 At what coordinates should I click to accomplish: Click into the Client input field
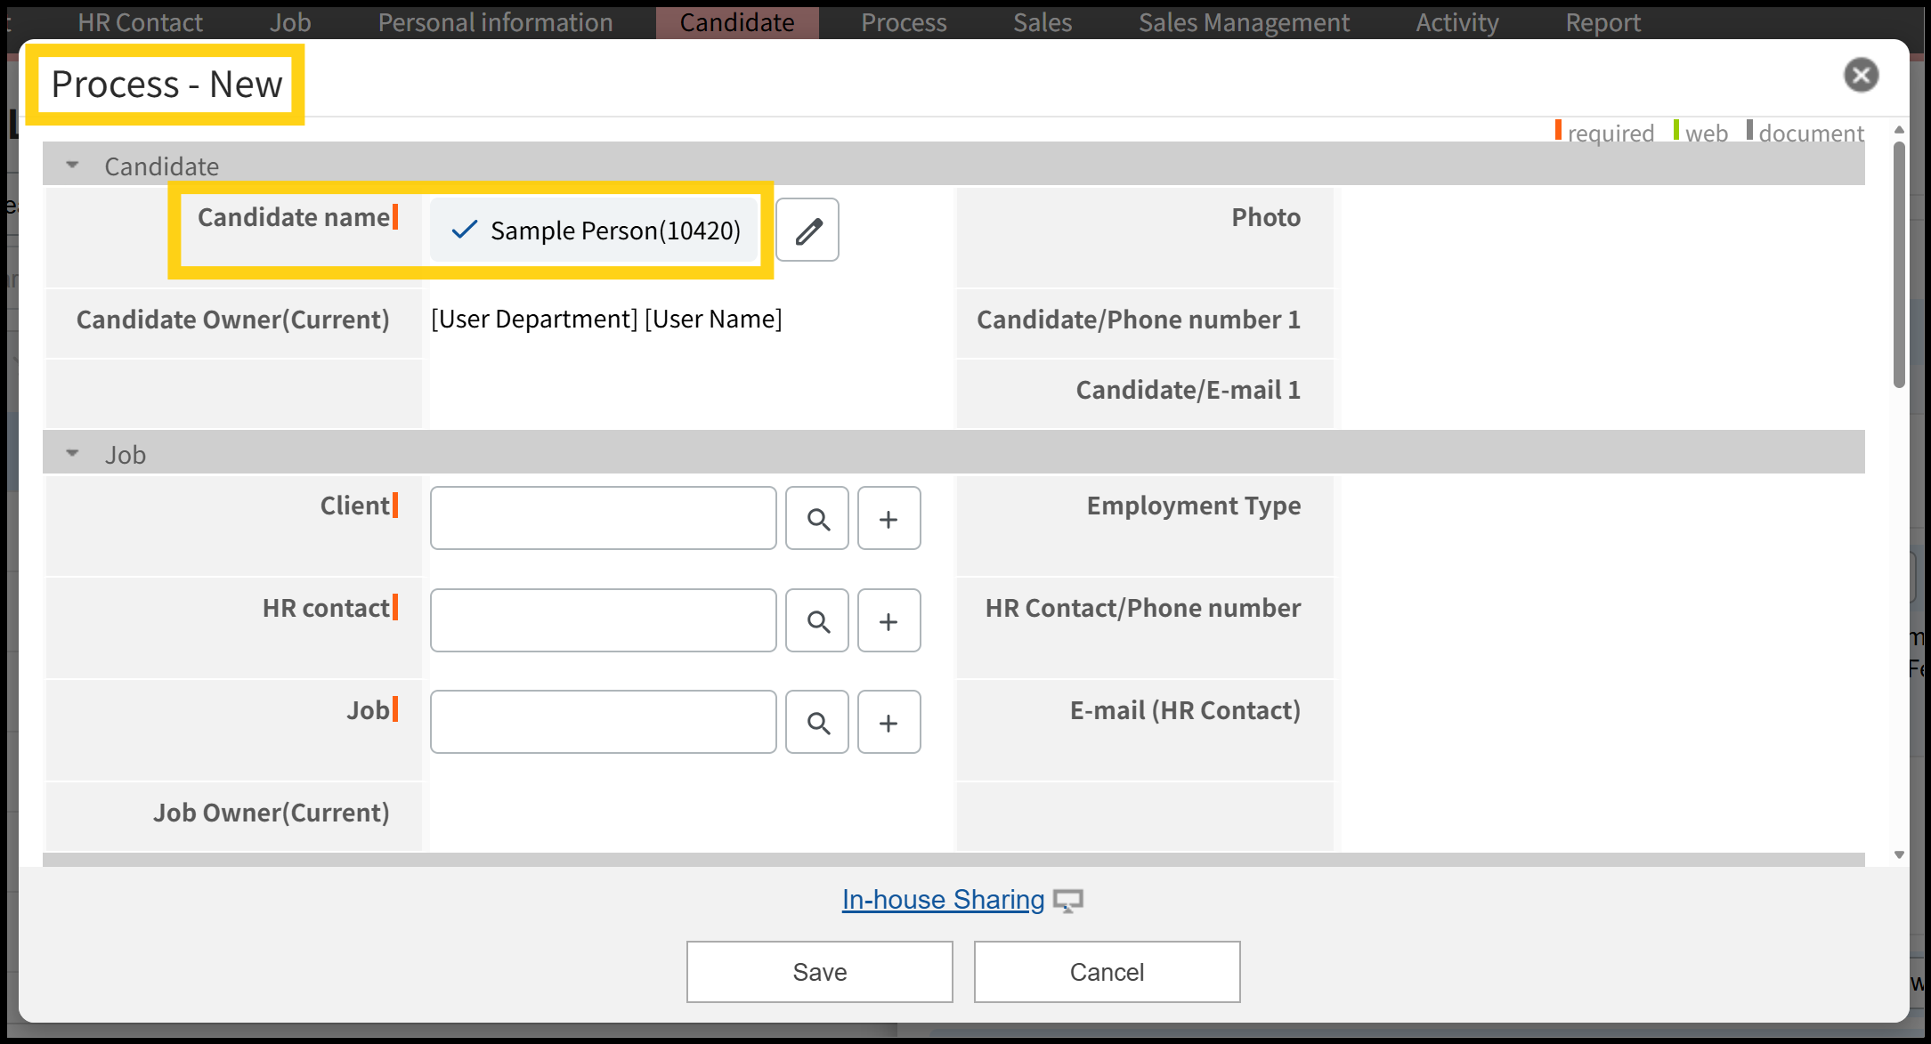pyautogui.click(x=603, y=519)
